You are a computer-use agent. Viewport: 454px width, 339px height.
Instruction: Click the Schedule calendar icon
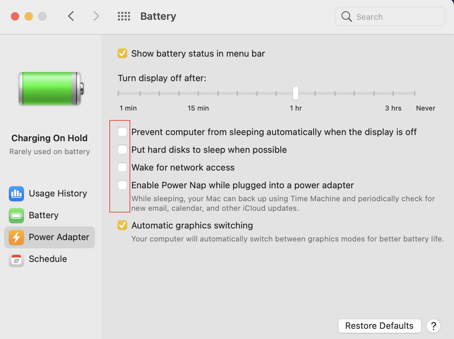pyautogui.click(x=16, y=259)
